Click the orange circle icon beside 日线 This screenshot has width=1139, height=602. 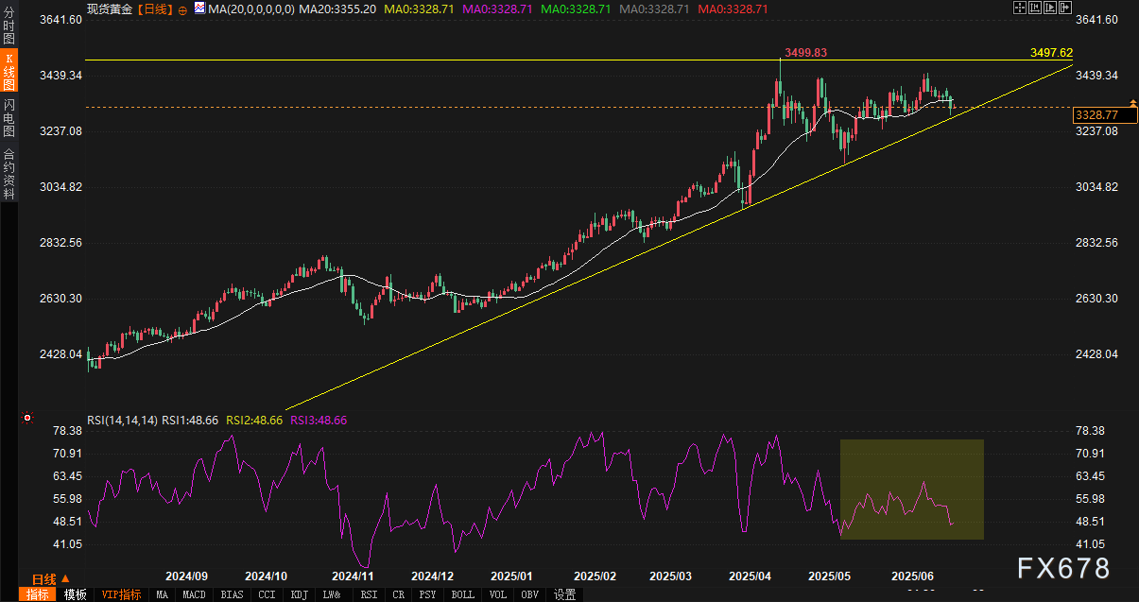click(x=181, y=9)
